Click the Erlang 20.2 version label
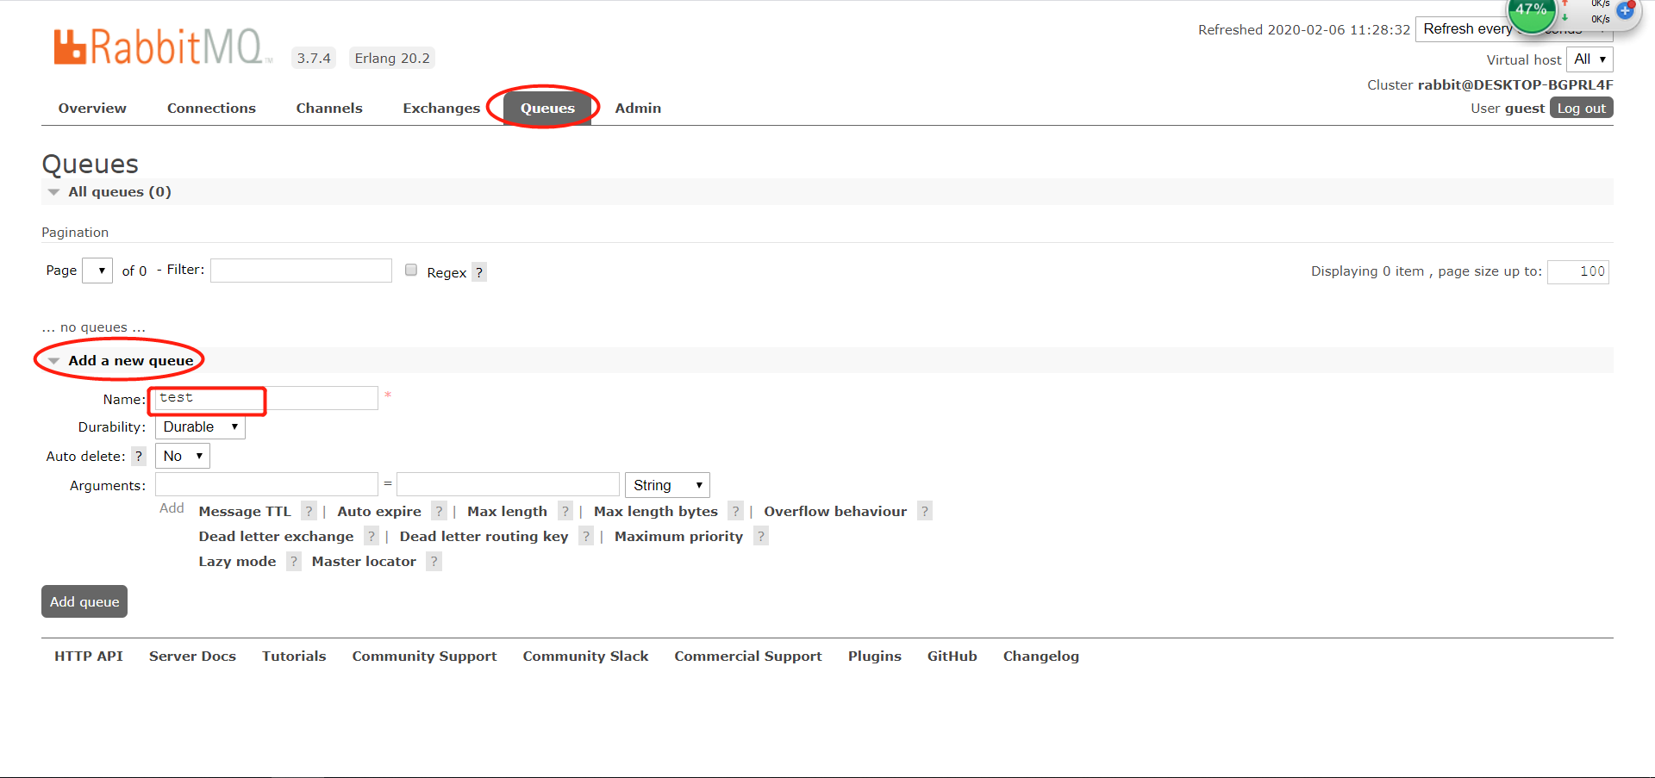Viewport: 1655px width, 778px height. [392, 58]
